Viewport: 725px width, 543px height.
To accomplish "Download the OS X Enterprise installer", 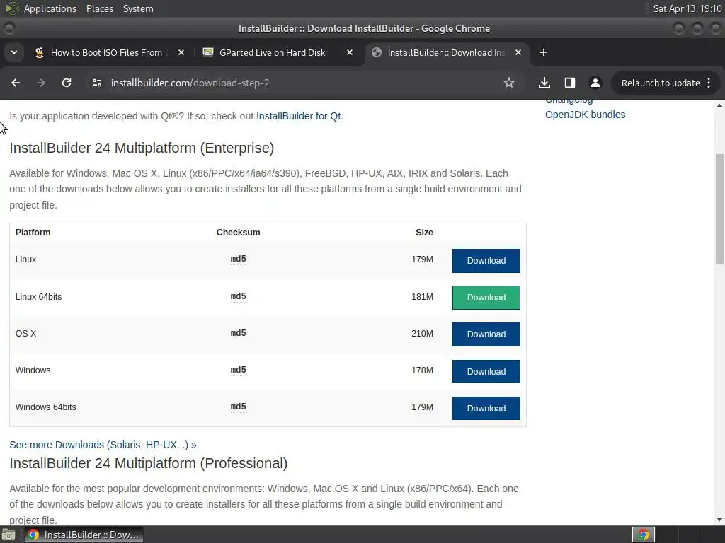I will pos(486,334).
